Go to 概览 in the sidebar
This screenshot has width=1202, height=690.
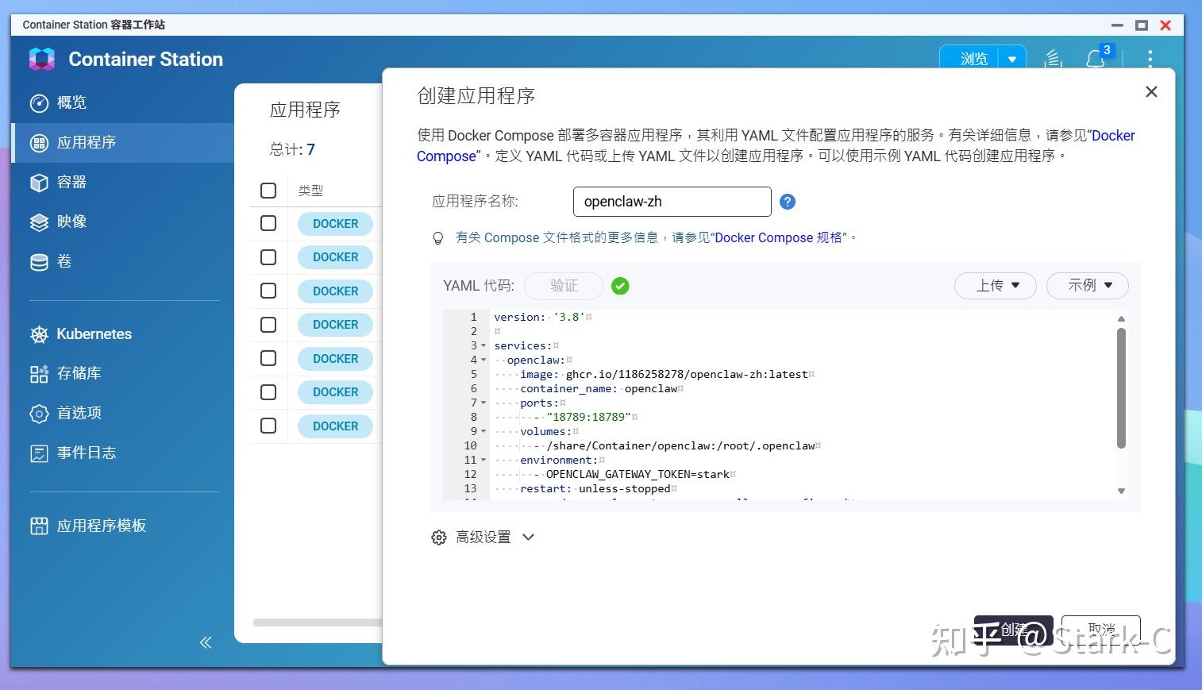[x=123, y=103]
